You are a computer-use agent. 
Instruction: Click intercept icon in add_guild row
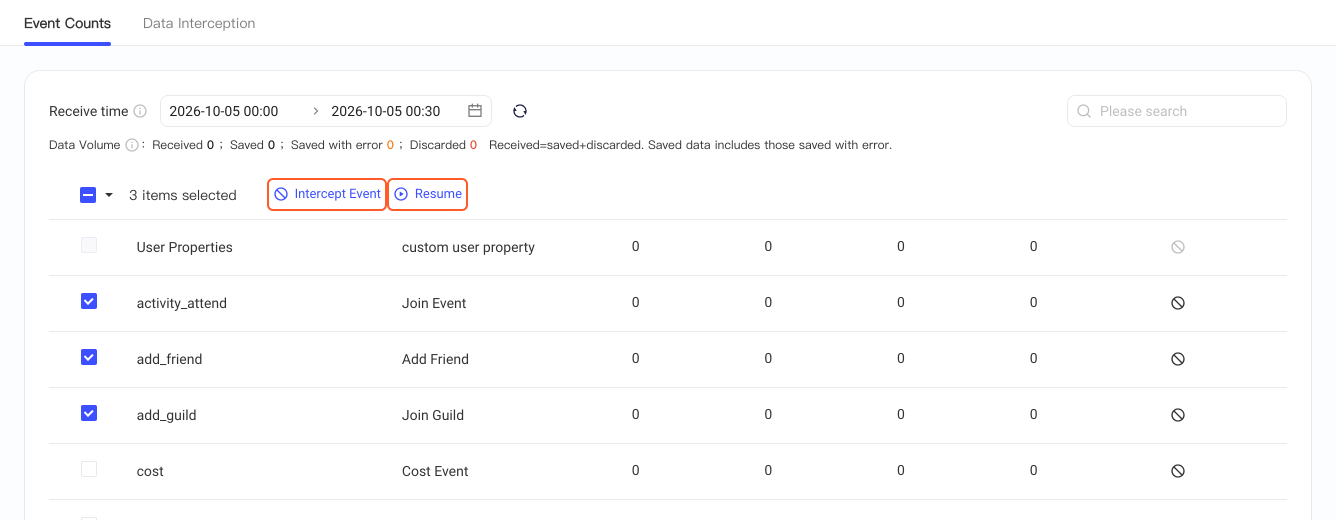(1177, 415)
